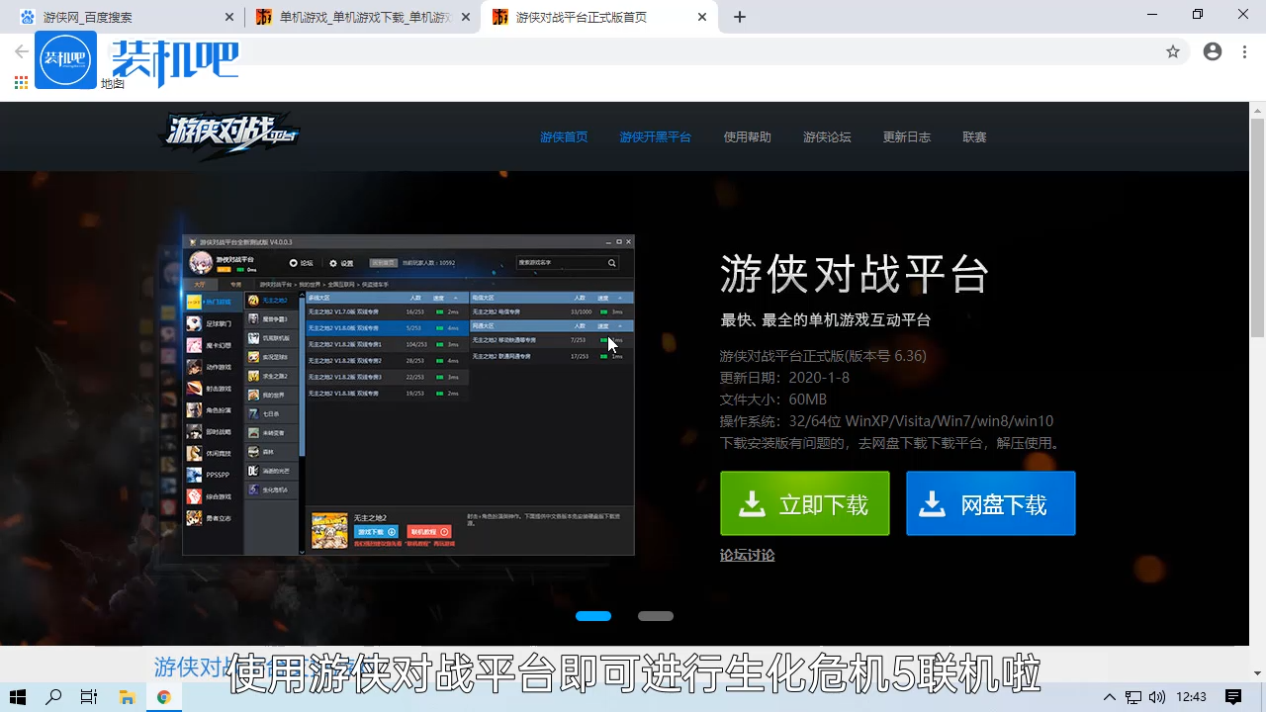The image size is (1266, 712).
Task: Click the browser profile avatar icon
Action: pos(1213,51)
